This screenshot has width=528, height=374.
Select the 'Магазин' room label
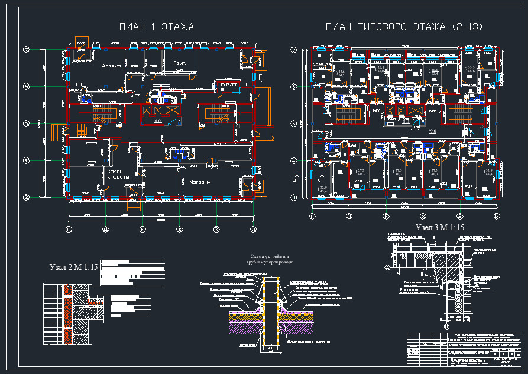click(200, 182)
